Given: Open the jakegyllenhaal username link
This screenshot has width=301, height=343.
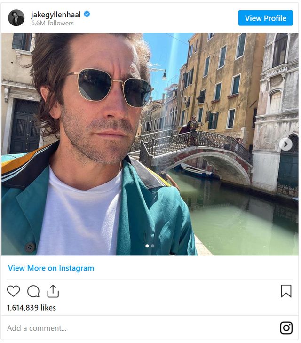Looking at the screenshot, I should pos(55,14).
